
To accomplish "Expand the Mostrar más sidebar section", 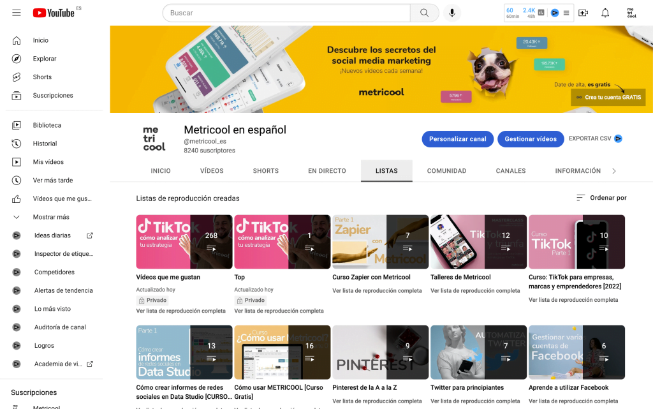I will (52, 217).
